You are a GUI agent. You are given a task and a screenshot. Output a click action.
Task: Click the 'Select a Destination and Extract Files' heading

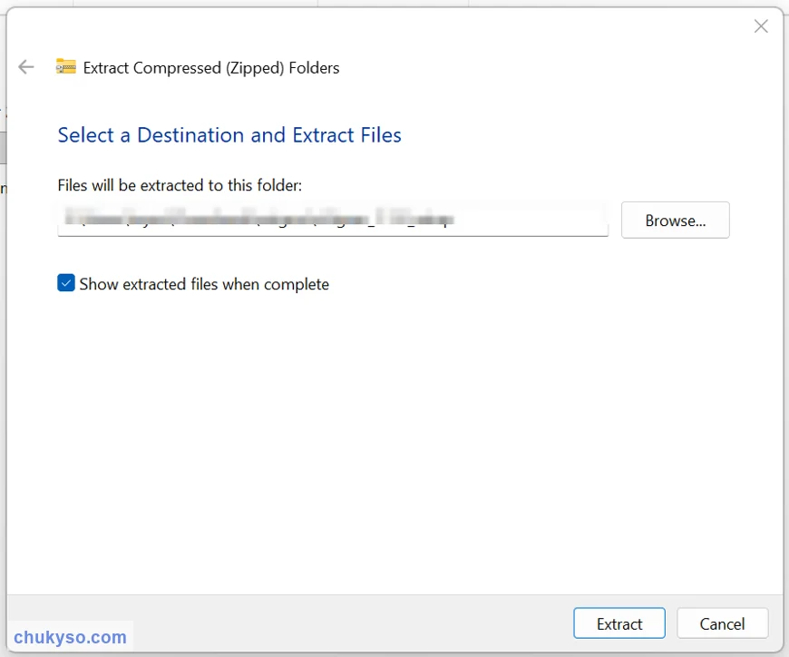click(229, 135)
